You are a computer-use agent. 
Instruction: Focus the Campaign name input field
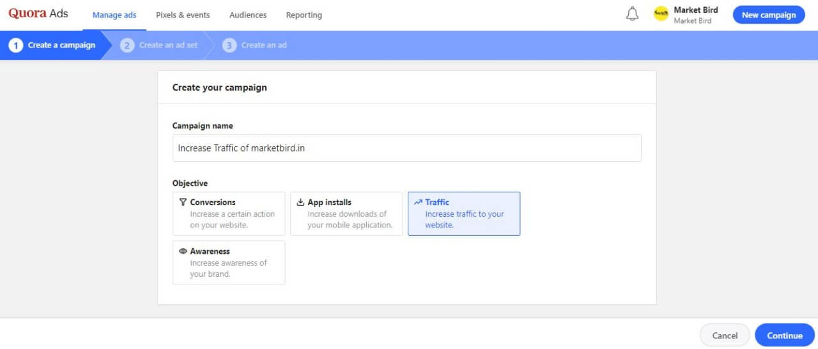[407, 148]
